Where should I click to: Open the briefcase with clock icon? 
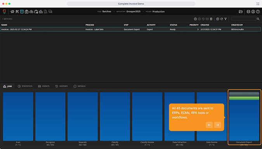coord(36,12)
